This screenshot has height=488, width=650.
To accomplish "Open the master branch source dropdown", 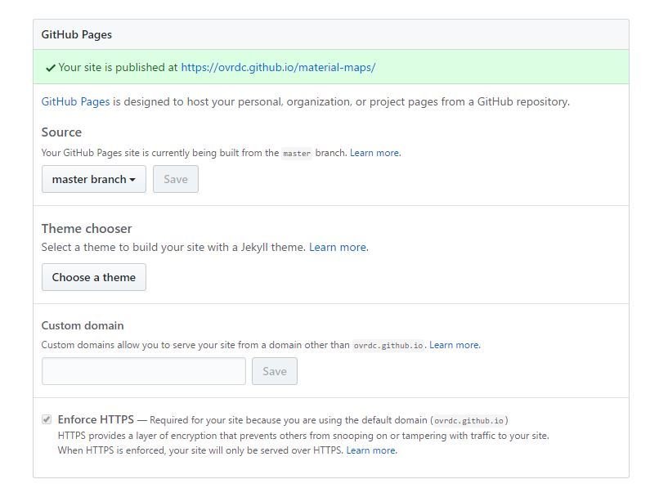I will click(94, 179).
